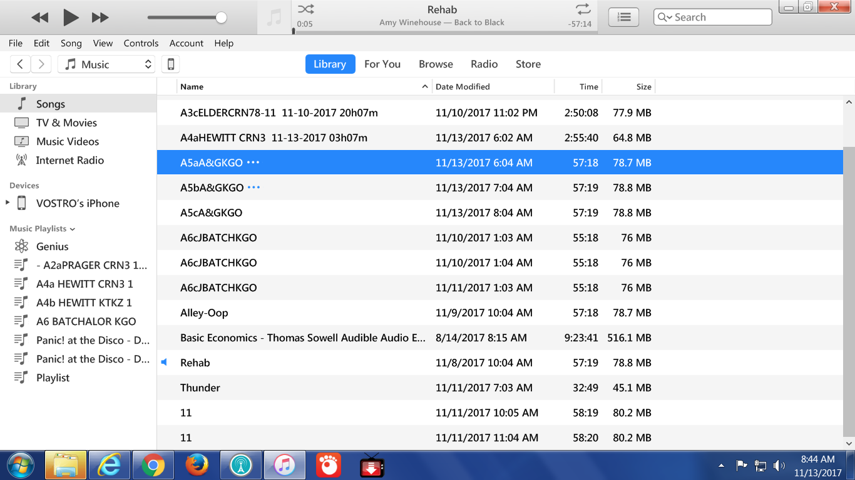
Task: Open the Up Next list button
Action: (623, 17)
